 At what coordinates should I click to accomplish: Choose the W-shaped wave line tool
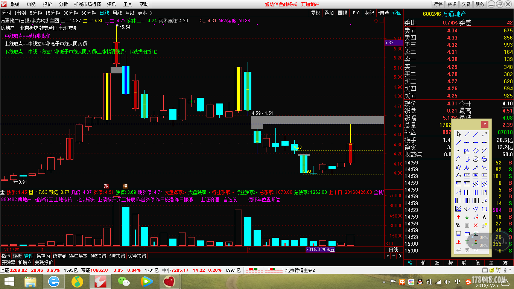click(x=458, y=167)
